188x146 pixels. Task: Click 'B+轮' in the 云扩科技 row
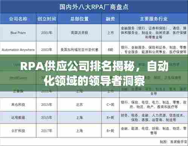[110, 131]
